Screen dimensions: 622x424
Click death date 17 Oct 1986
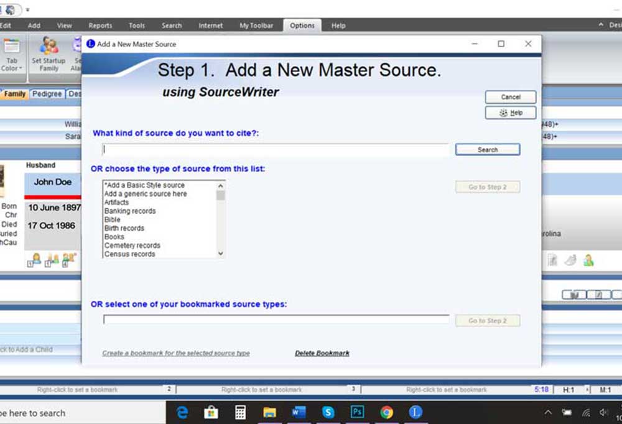tap(51, 226)
